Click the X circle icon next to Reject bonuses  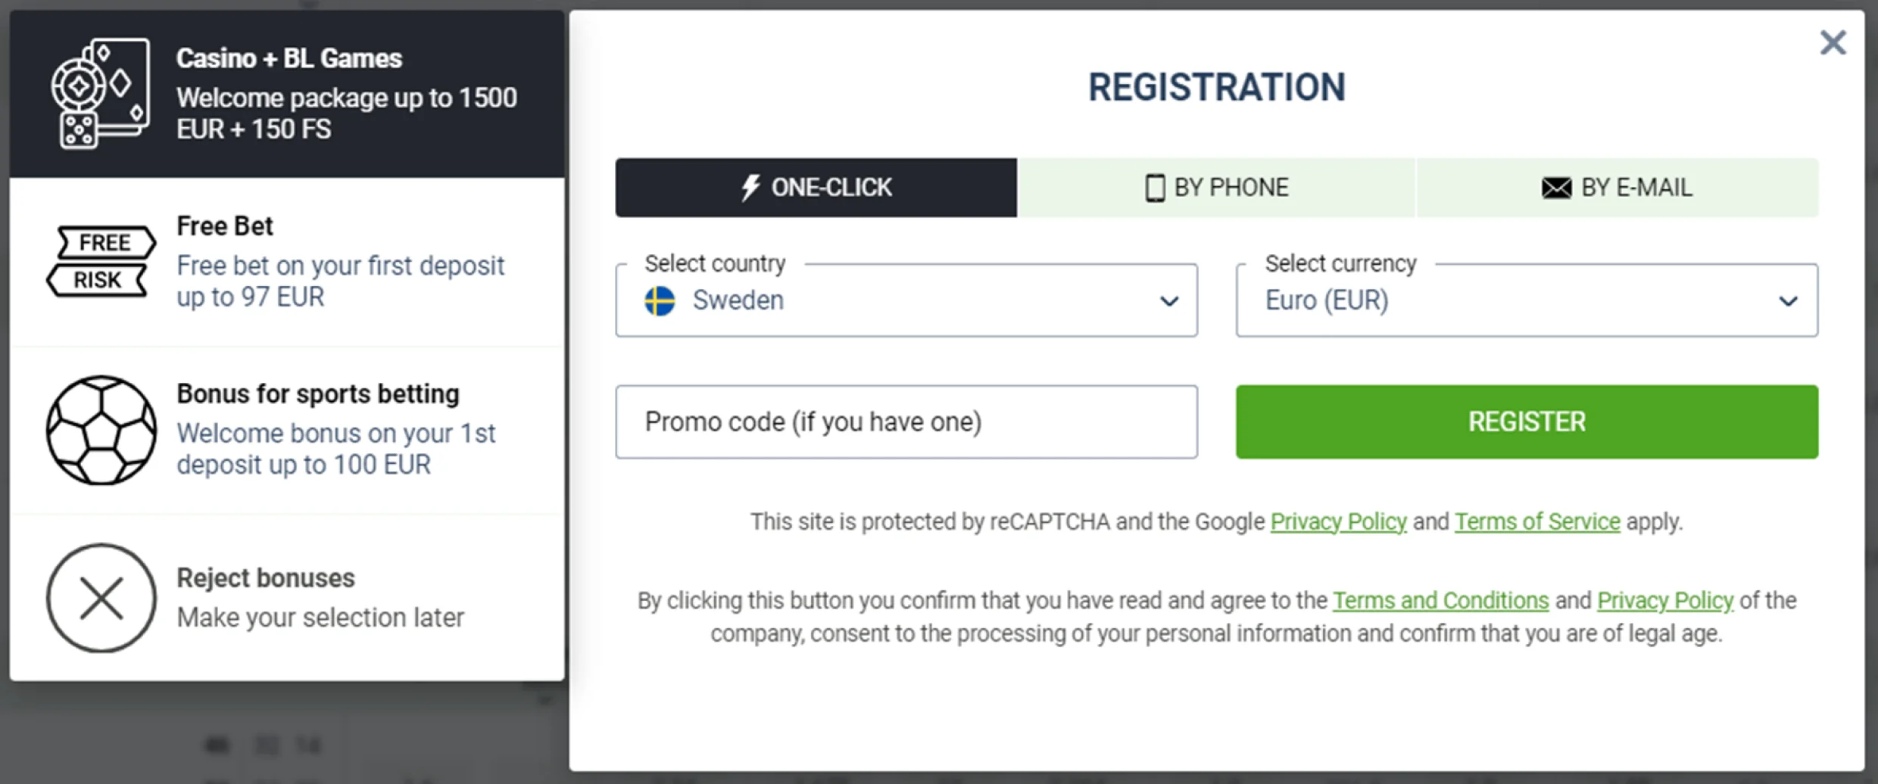(x=101, y=598)
